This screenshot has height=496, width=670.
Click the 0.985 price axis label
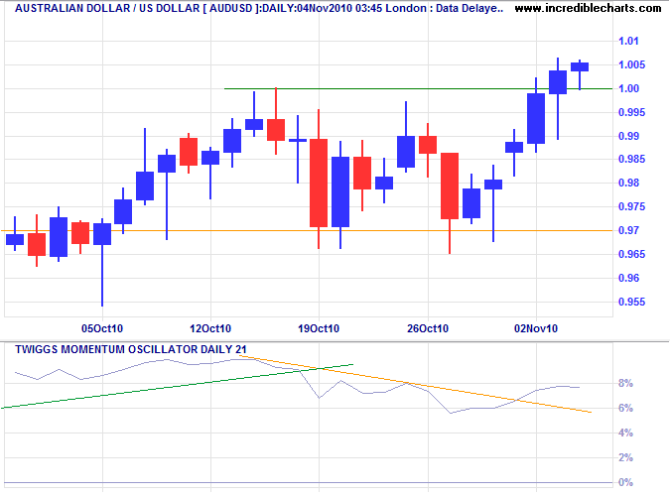click(632, 160)
